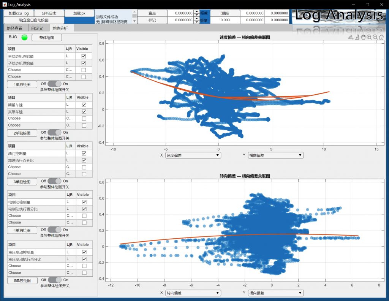The height and width of the screenshot is (301, 389).
Task: Select the zoom in magnifier
Action: pyautogui.click(x=369, y=37)
